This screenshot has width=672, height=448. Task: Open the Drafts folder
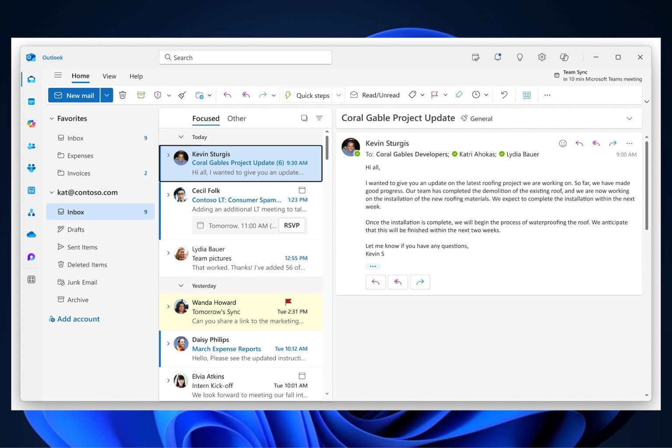click(x=101, y=230)
